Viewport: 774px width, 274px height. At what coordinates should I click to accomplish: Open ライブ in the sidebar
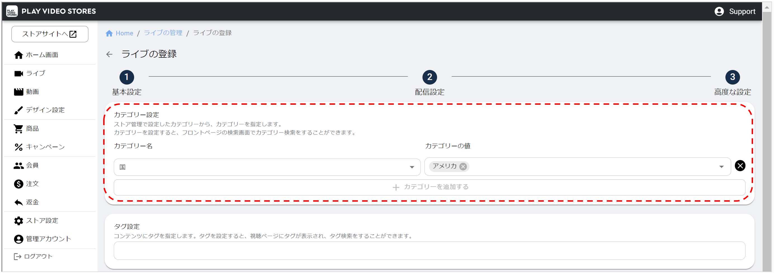(x=36, y=73)
